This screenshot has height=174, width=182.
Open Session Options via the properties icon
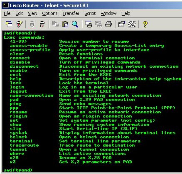121,24
